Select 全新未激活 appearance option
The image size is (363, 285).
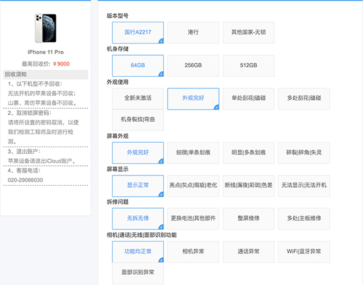(x=138, y=99)
